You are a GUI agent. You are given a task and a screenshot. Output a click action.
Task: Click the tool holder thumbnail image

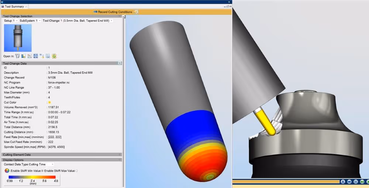coord(18,38)
